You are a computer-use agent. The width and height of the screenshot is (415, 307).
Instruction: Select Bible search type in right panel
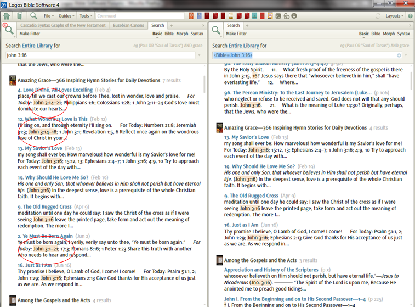pos(376,34)
